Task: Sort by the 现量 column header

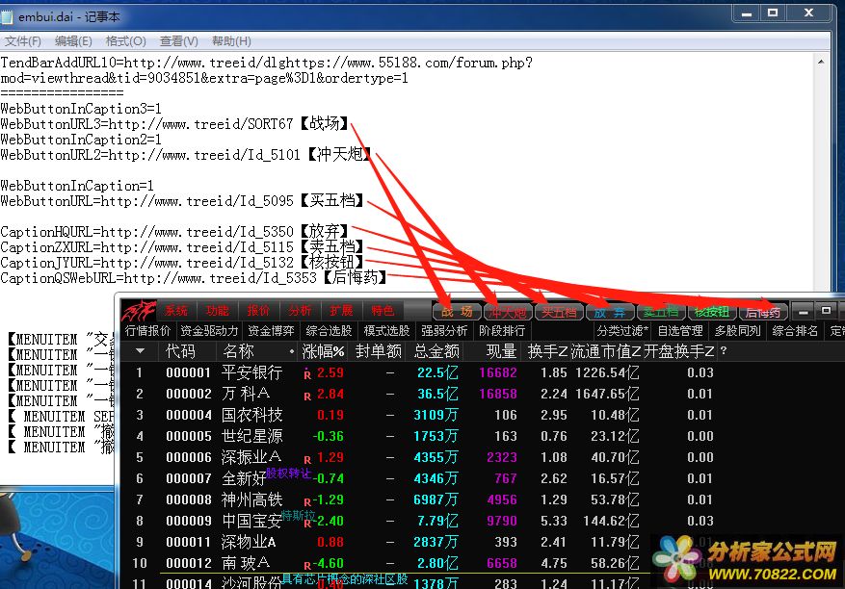Action: [501, 351]
